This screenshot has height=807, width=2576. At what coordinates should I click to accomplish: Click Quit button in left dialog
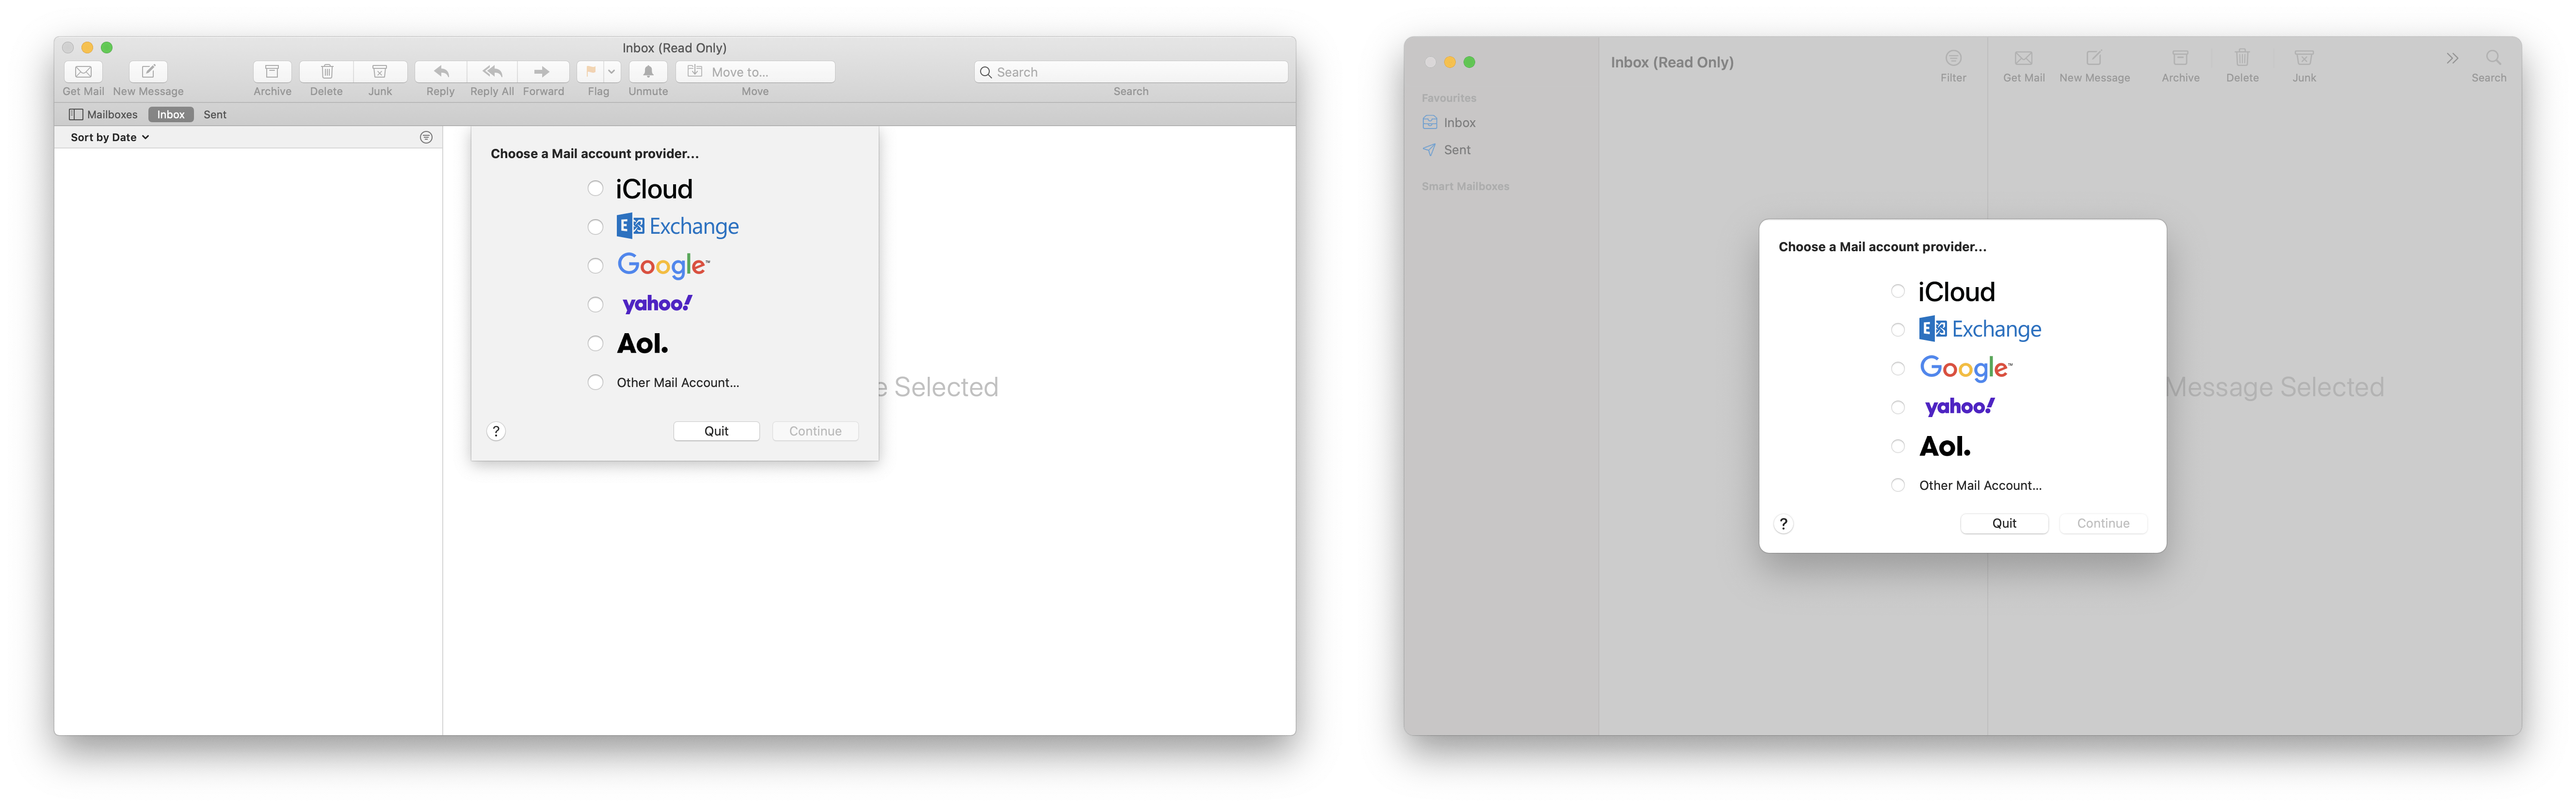point(716,432)
